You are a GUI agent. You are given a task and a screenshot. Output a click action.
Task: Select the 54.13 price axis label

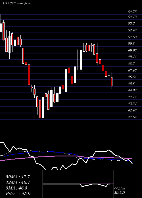132,17
